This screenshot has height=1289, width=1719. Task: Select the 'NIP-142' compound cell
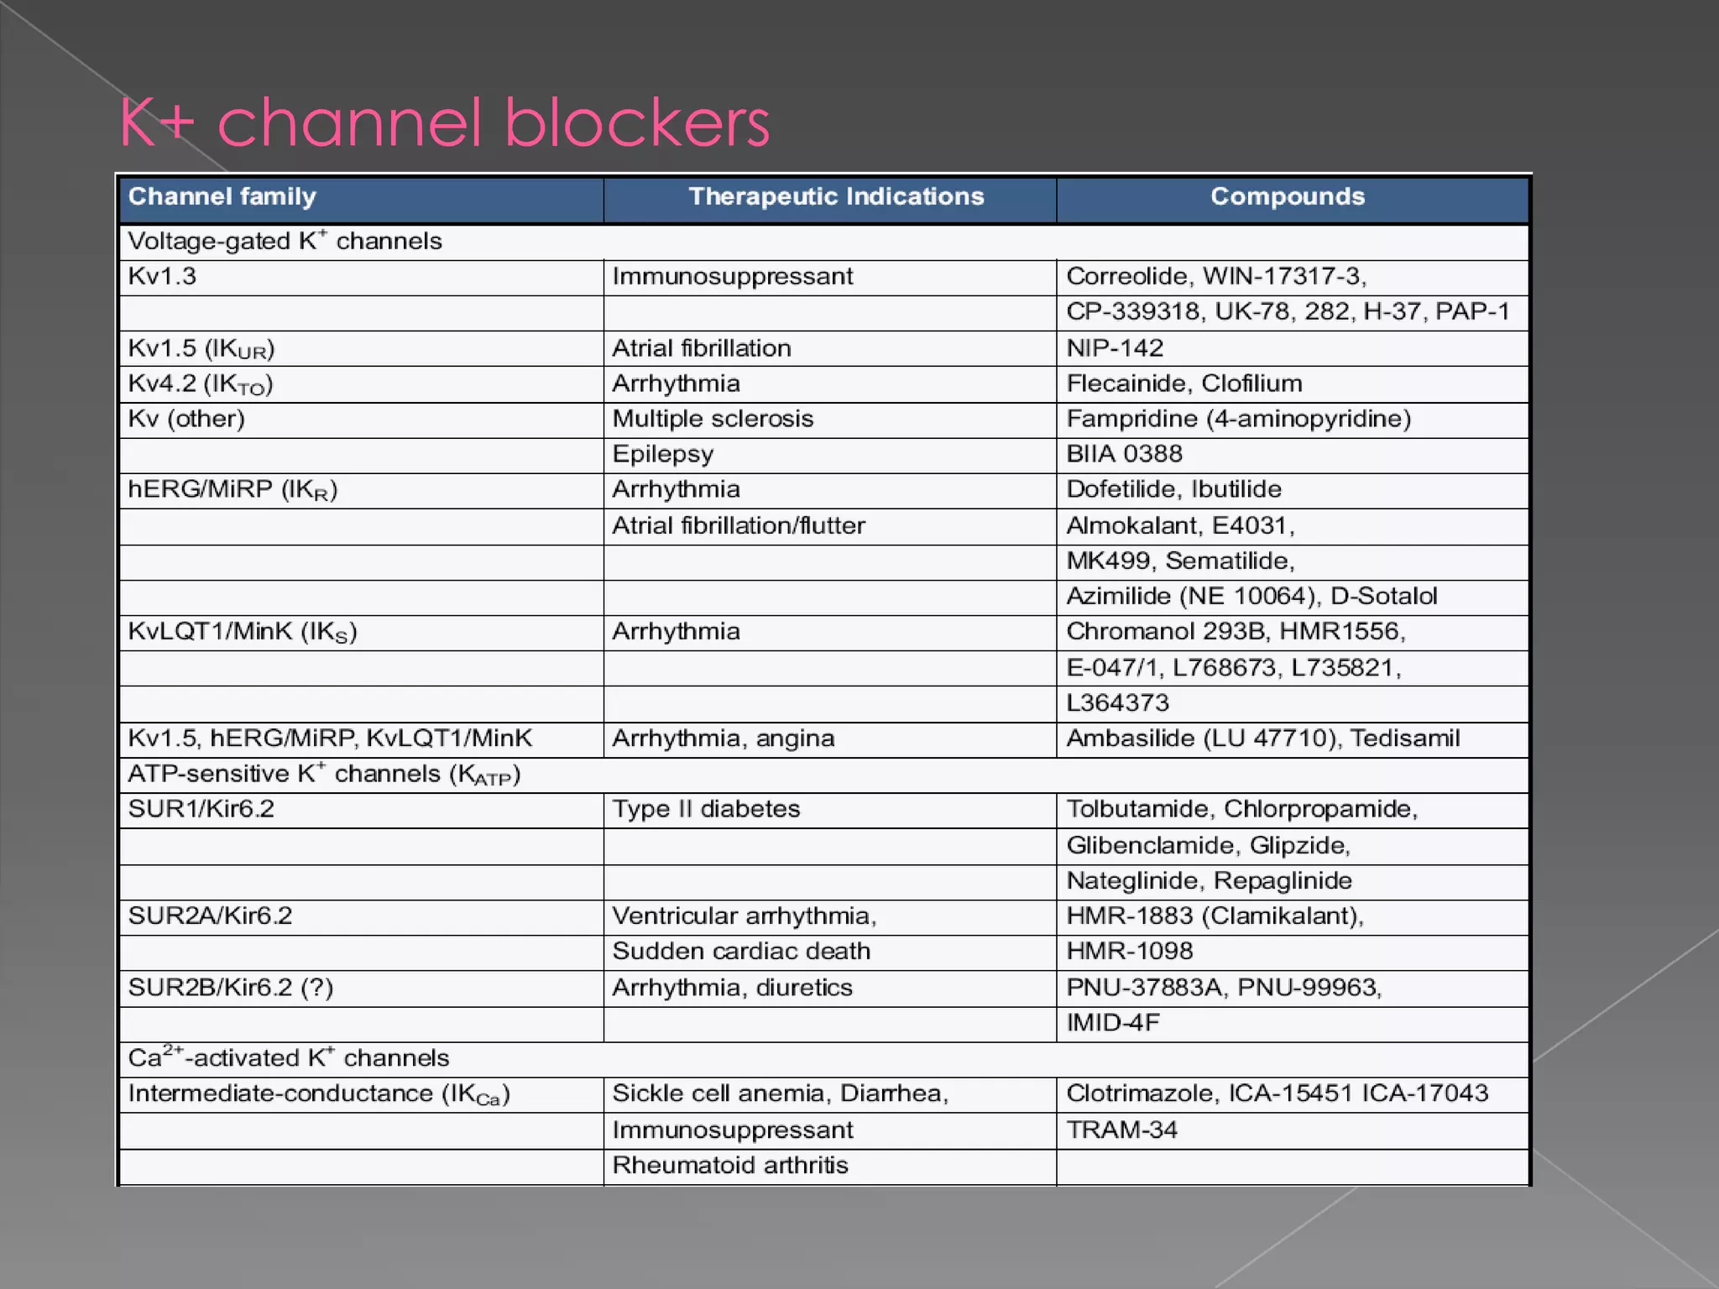tap(1293, 348)
